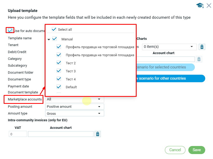Close the Upload template dialog
The width and height of the screenshot is (213, 159).
click(x=209, y=5)
